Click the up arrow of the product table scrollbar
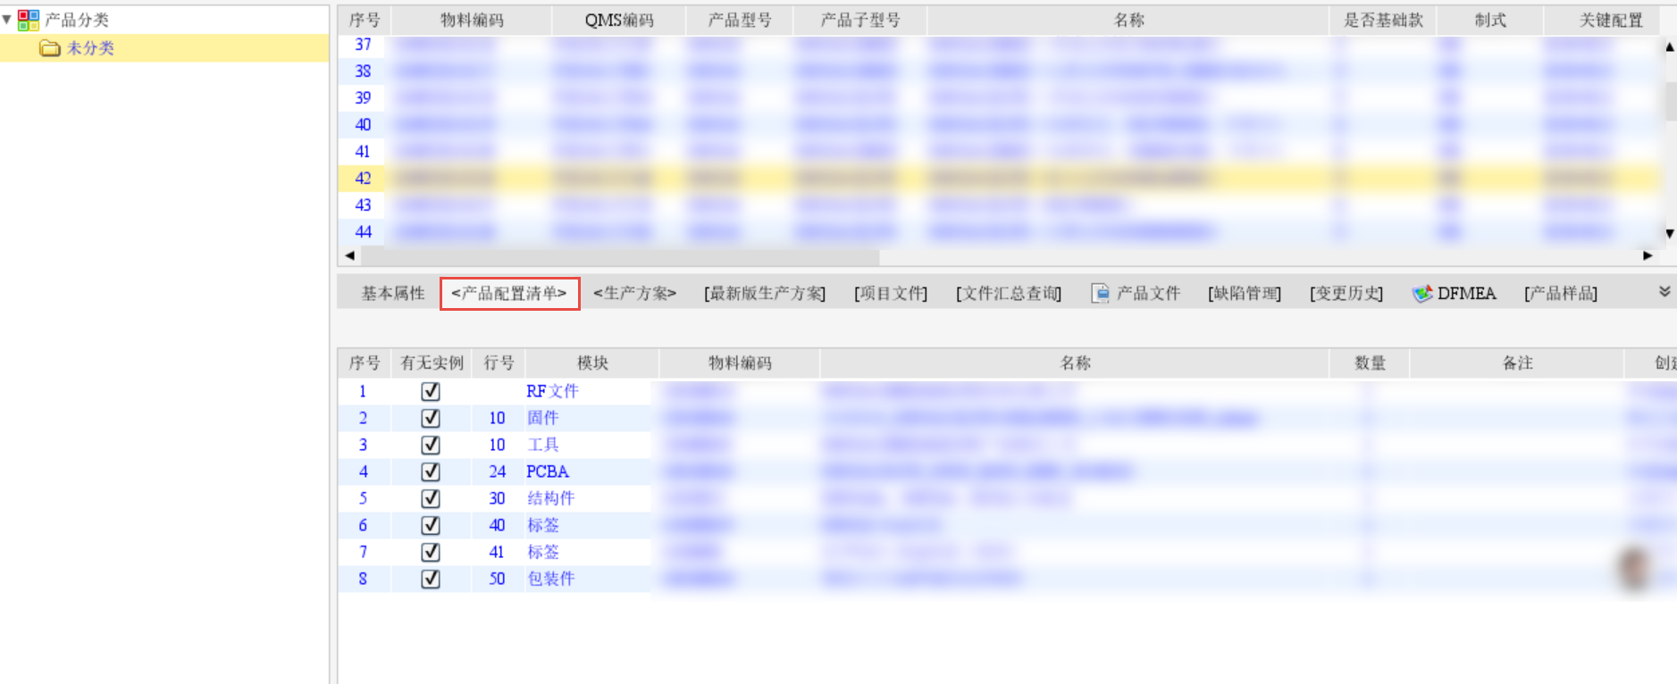This screenshot has width=1677, height=684. tap(1669, 47)
